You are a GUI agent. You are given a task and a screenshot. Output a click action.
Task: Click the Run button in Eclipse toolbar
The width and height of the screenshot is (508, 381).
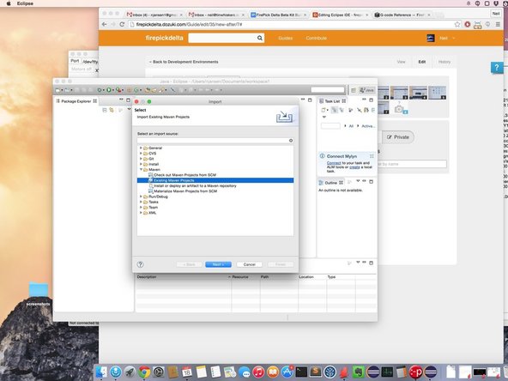coord(109,90)
